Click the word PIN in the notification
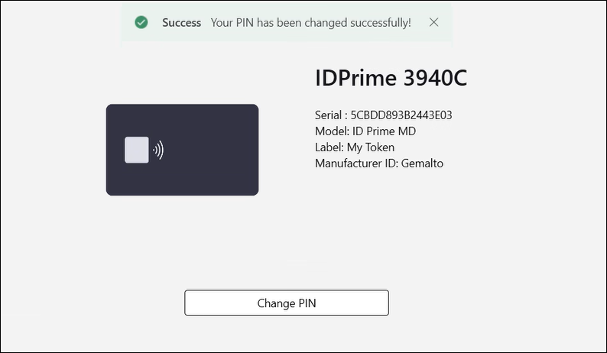Image resolution: width=607 pixels, height=353 pixels. pos(245,23)
